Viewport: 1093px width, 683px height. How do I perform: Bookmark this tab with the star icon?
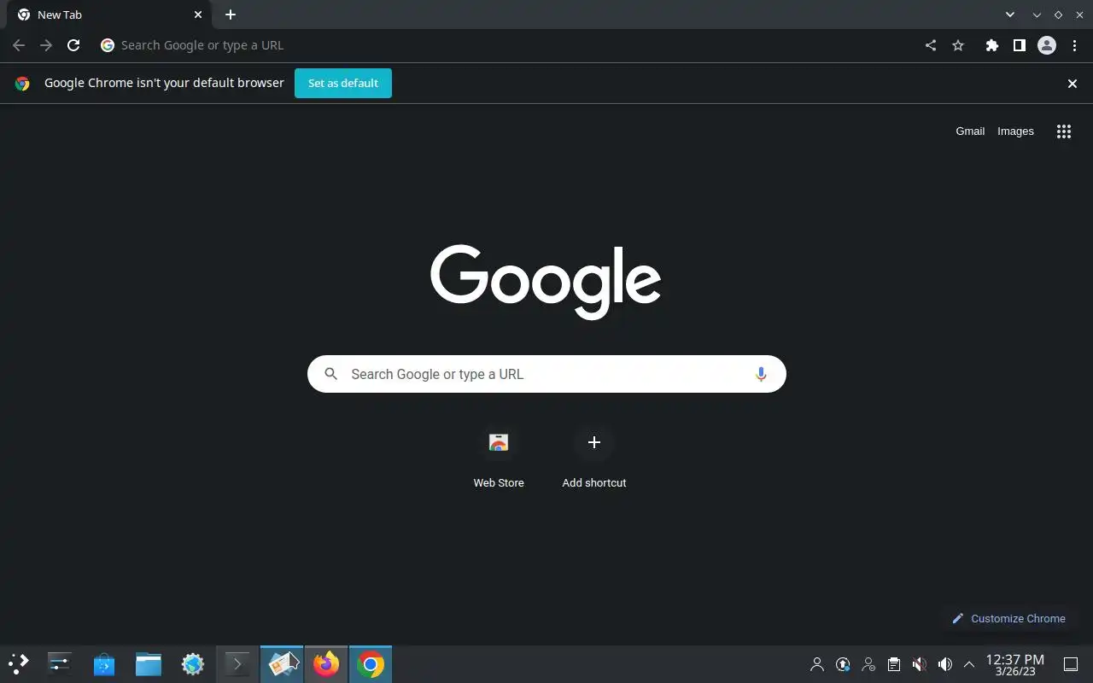[958, 45]
